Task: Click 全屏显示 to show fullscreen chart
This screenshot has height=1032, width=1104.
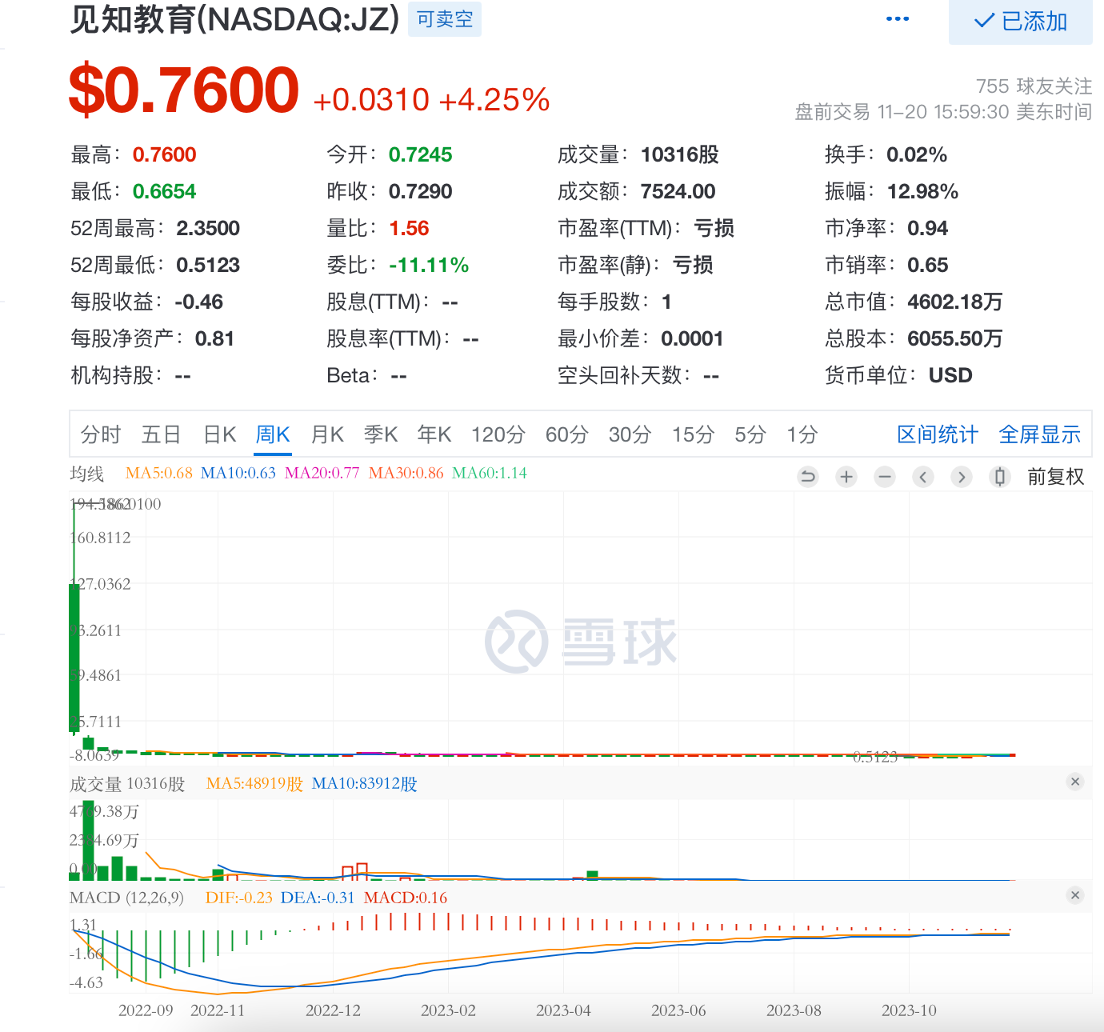Action: click(x=1039, y=434)
